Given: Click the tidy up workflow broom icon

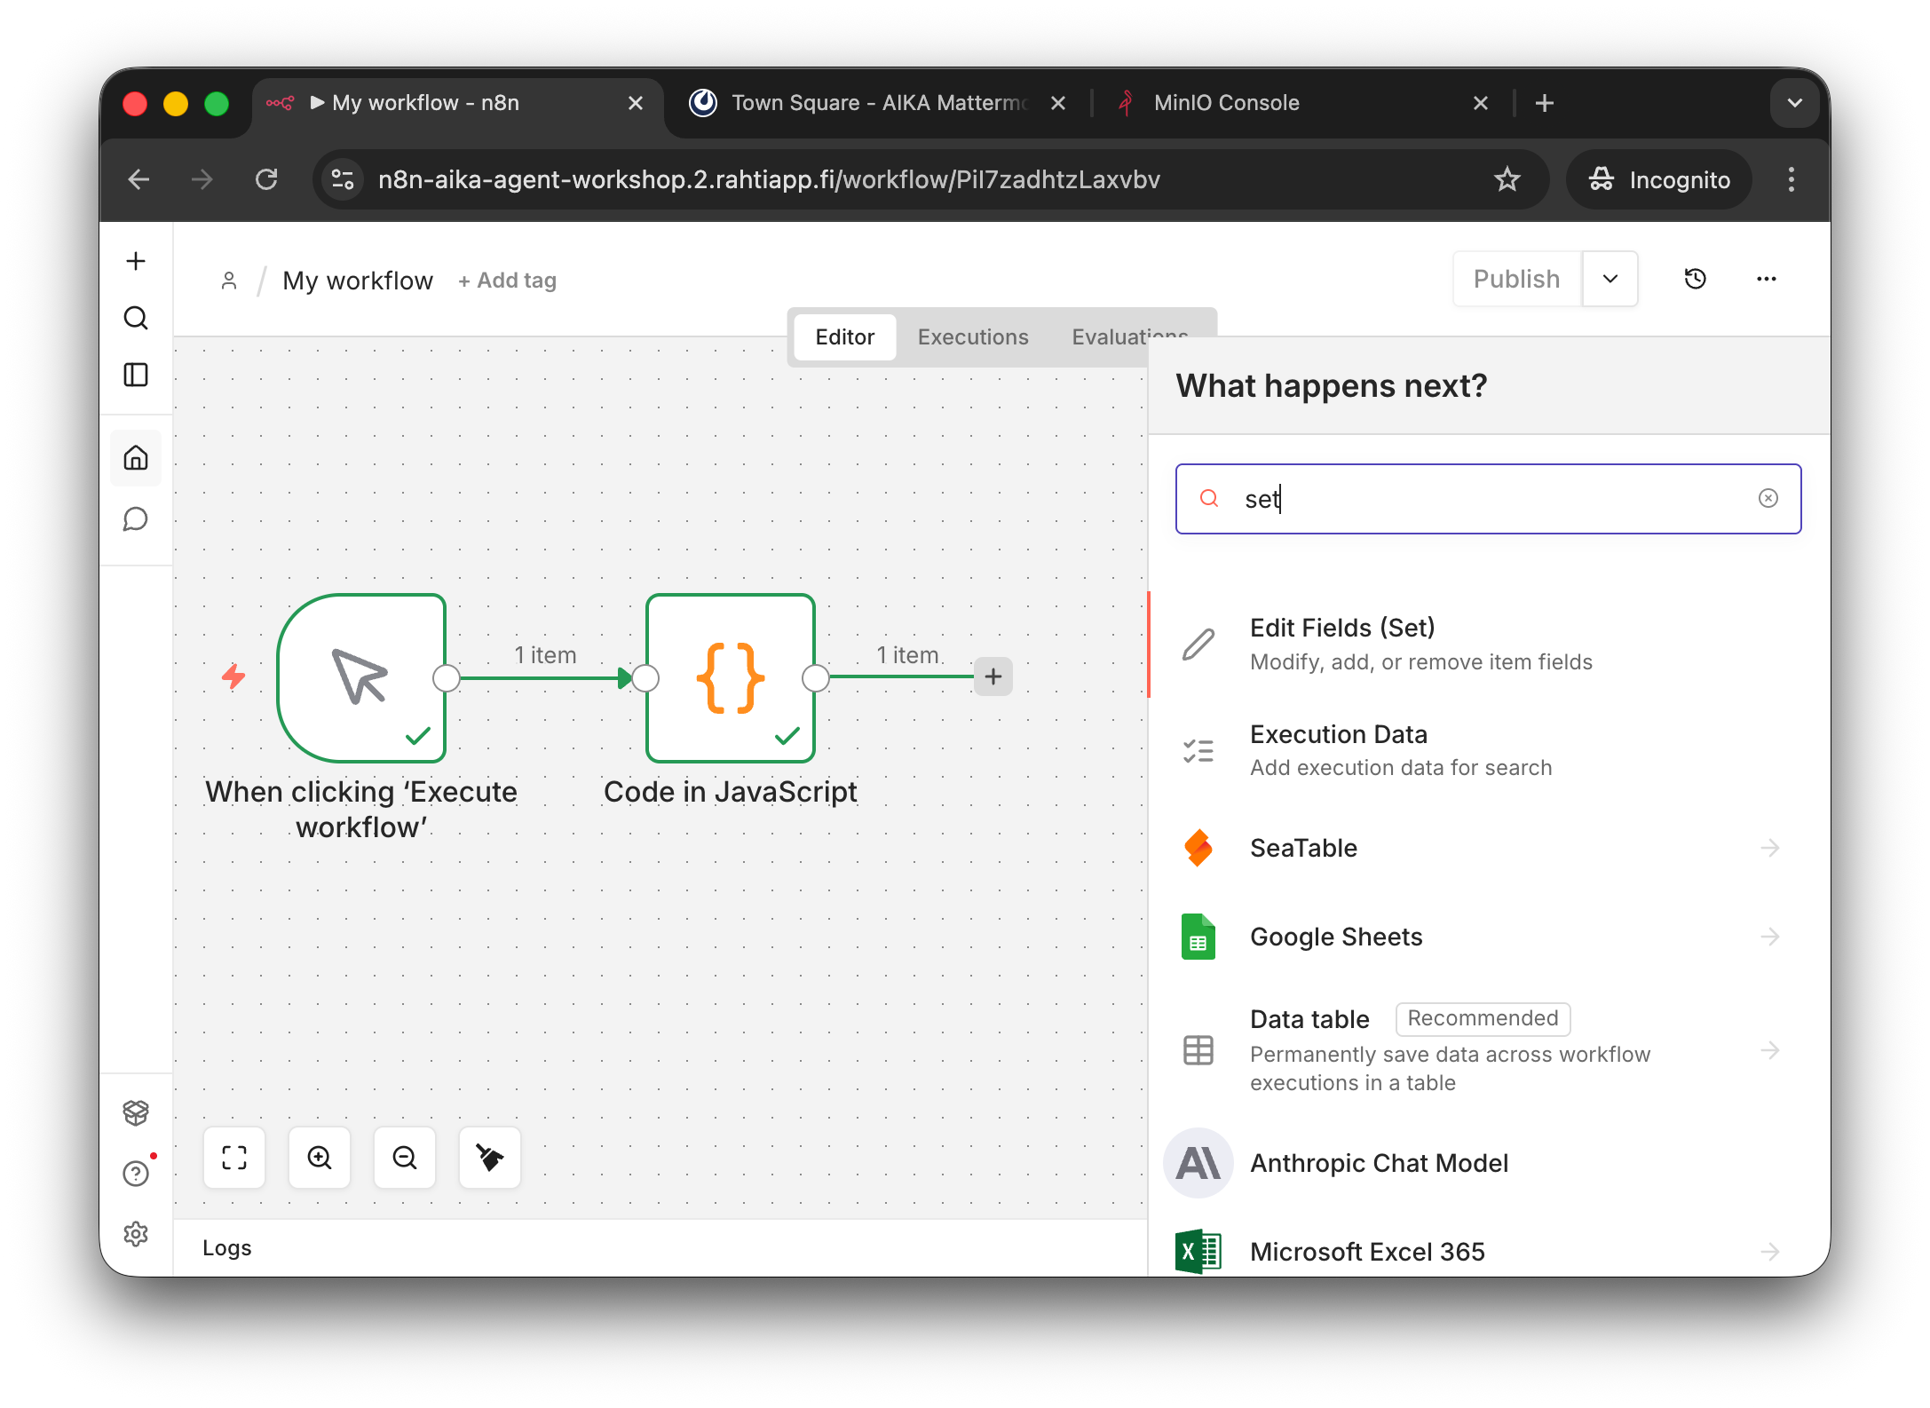Looking at the screenshot, I should [x=490, y=1158].
